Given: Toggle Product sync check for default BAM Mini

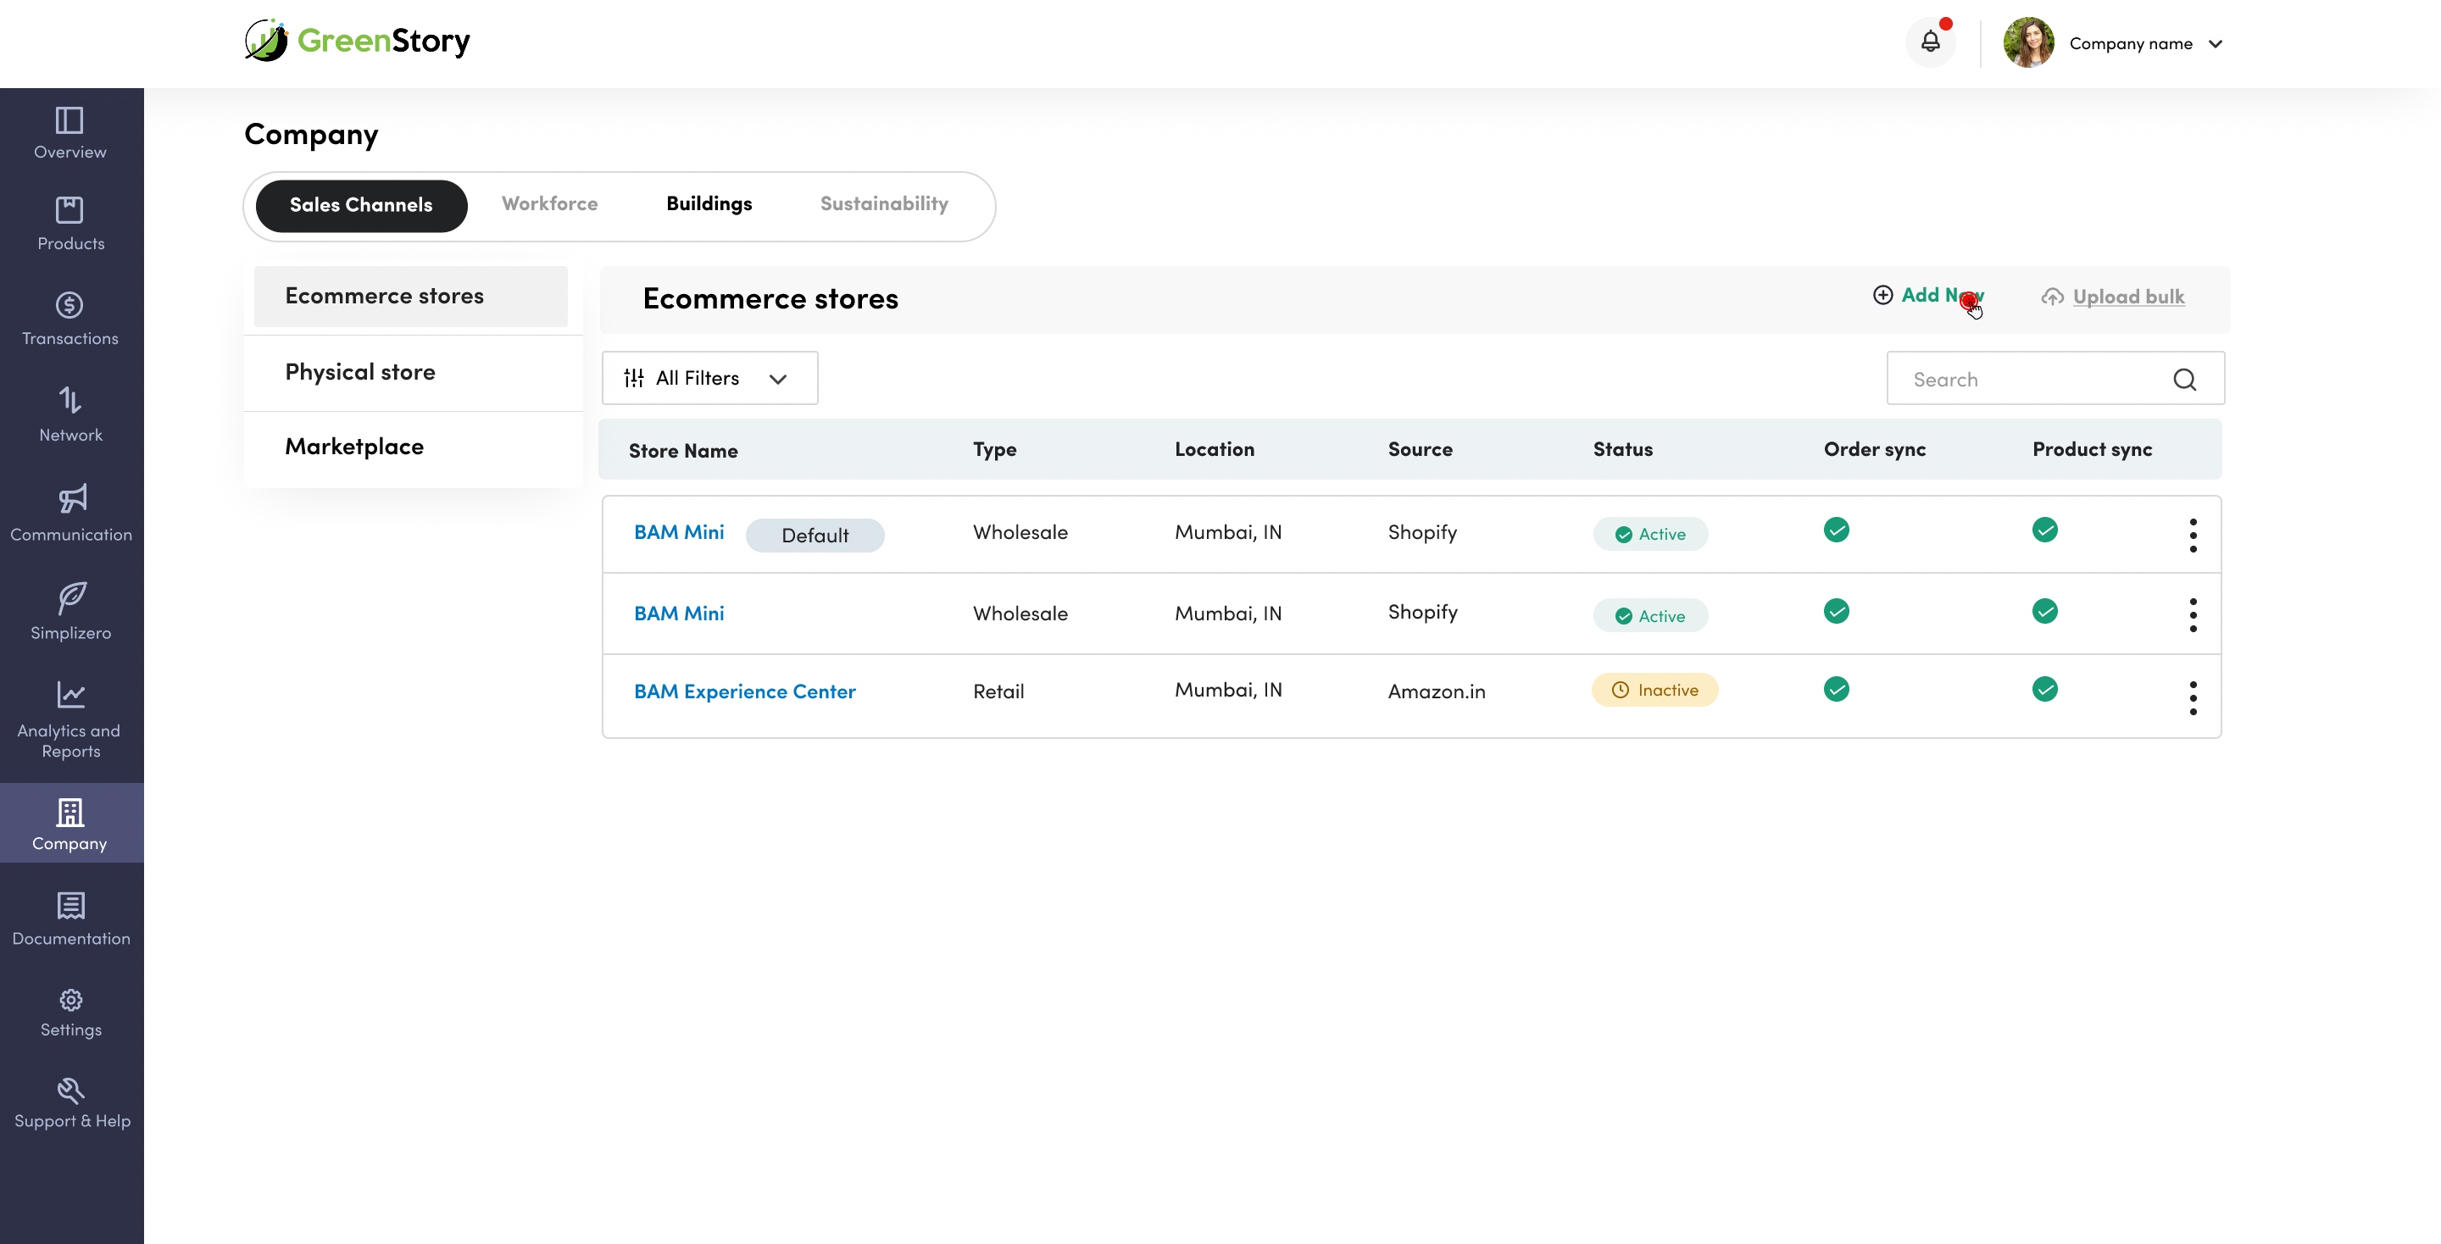Looking at the screenshot, I should pyautogui.click(x=2044, y=530).
